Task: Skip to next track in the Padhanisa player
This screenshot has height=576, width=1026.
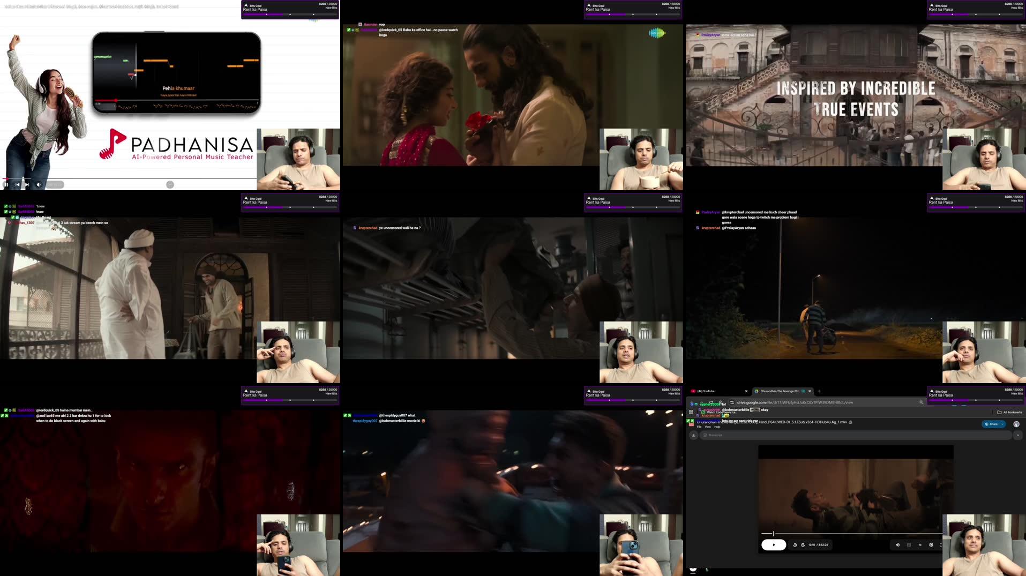Action: [27, 185]
